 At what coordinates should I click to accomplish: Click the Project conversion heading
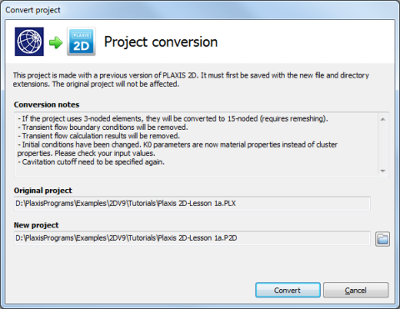(x=161, y=42)
